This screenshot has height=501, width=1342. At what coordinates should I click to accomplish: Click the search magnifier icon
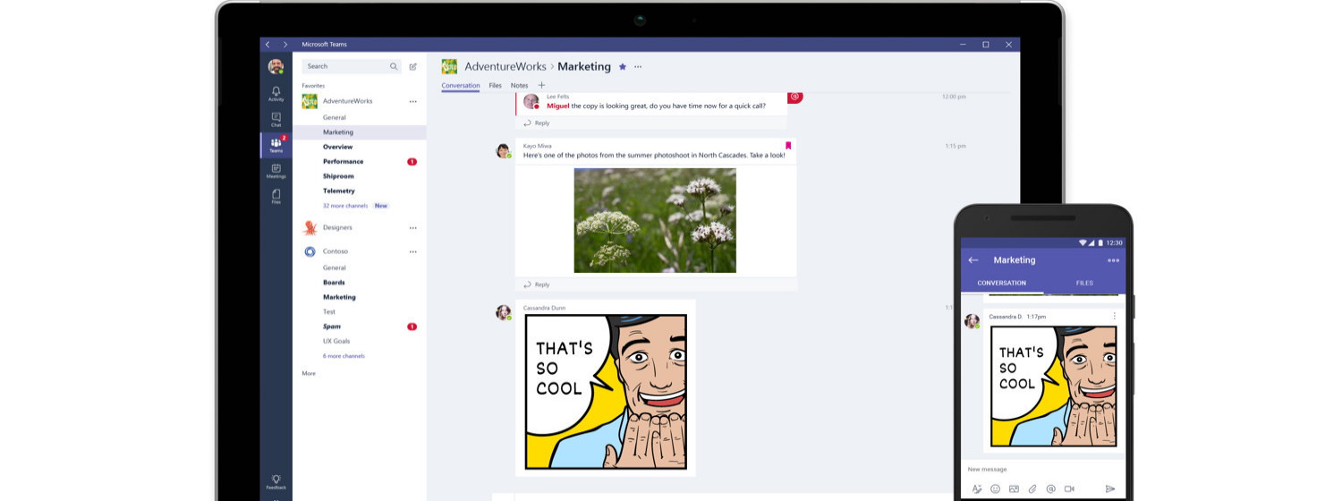click(x=394, y=66)
